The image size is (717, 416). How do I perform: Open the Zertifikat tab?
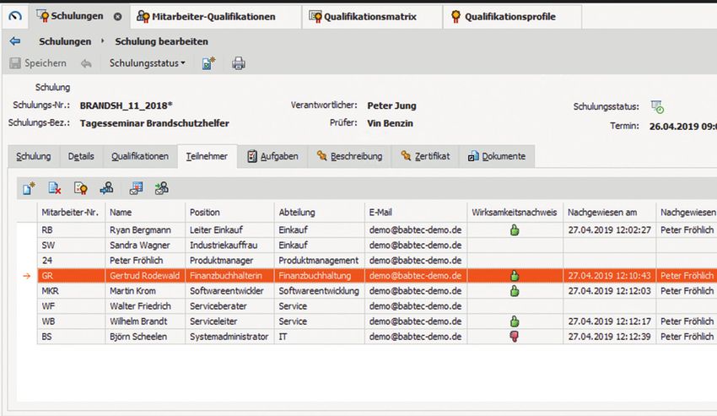click(x=425, y=156)
